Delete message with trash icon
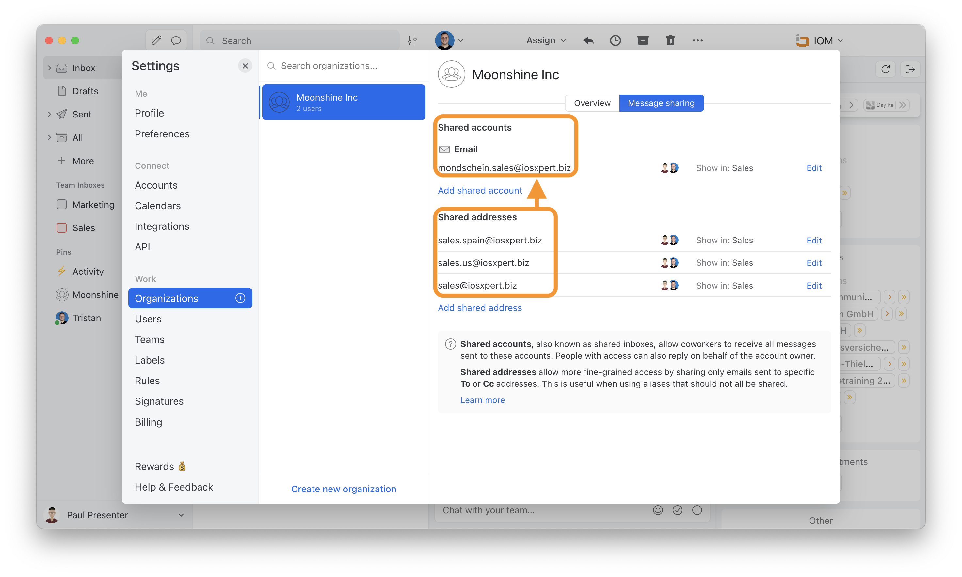 coord(670,40)
